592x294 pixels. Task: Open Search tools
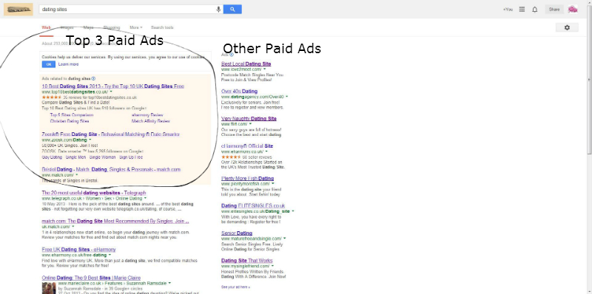coord(162,27)
